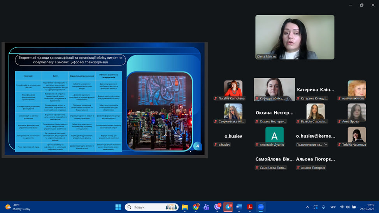Viewport: 379px width, 213px height.
Task: Expand hidden system tray icons chevron
Action: pyautogui.click(x=308, y=207)
